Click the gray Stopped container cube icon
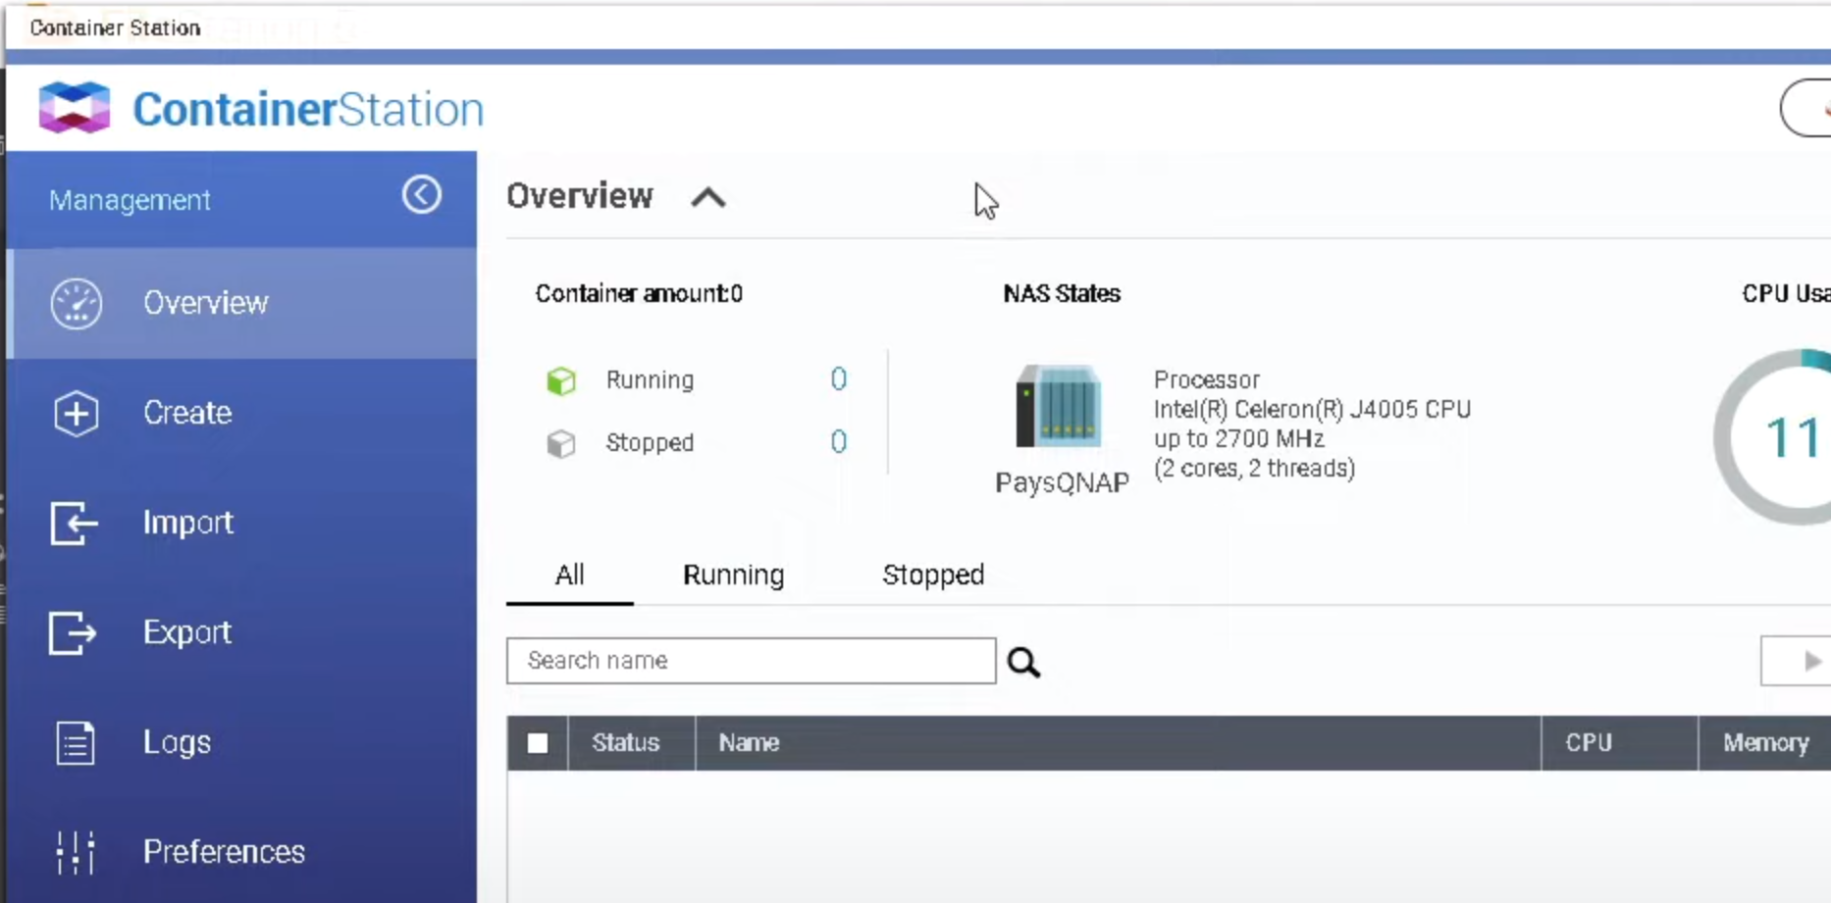1831x903 pixels. (x=561, y=443)
